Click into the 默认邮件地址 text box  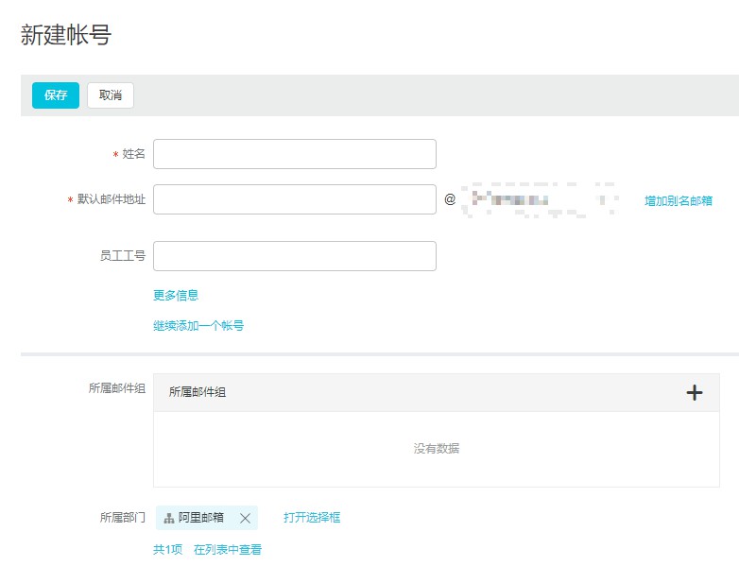click(294, 199)
